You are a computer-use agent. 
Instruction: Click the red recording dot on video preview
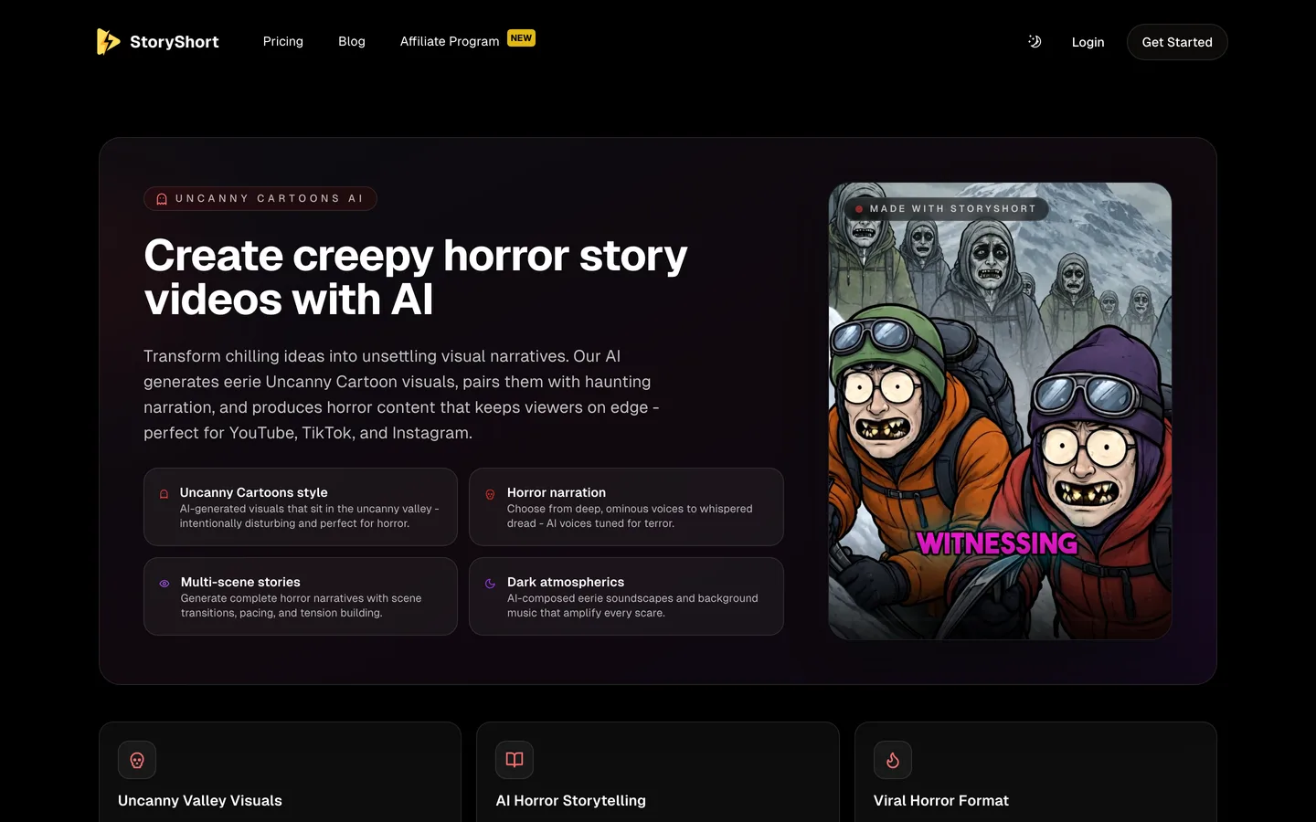click(x=859, y=209)
